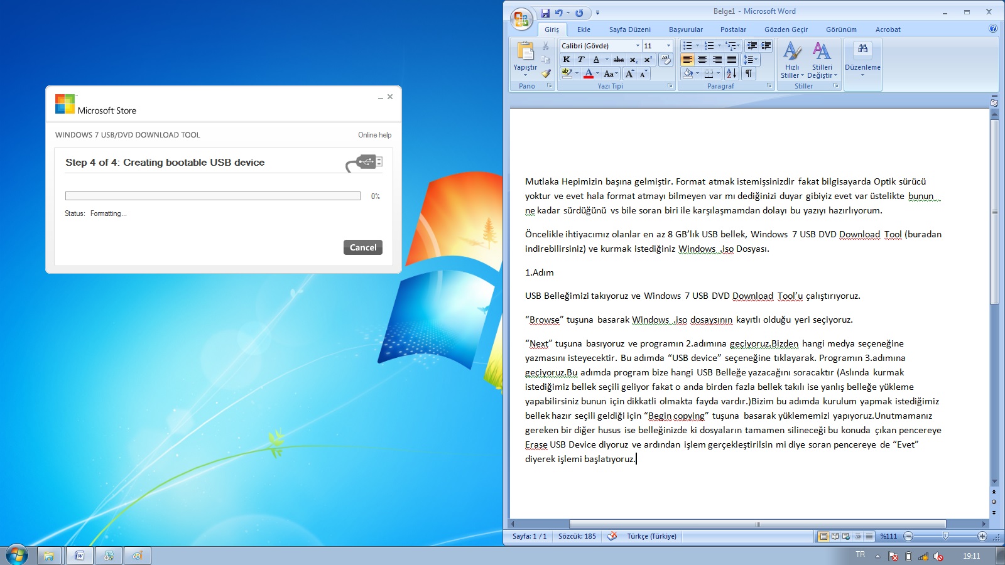
Task: Open the Font dialog launcher in Yazı Tipi
Action: click(x=670, y=86)
